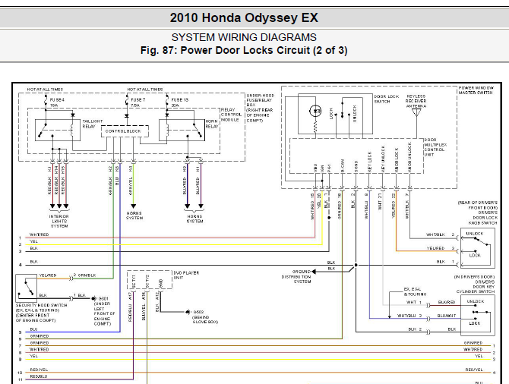Click the "FUSE 4" label

pos(57,100)
